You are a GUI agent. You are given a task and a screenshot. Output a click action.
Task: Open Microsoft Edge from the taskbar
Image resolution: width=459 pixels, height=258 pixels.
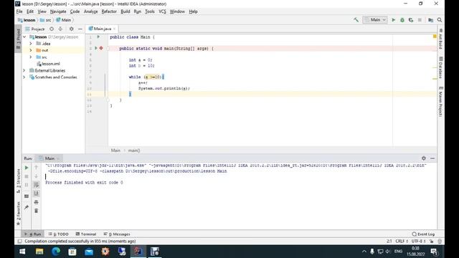[56, 252]
